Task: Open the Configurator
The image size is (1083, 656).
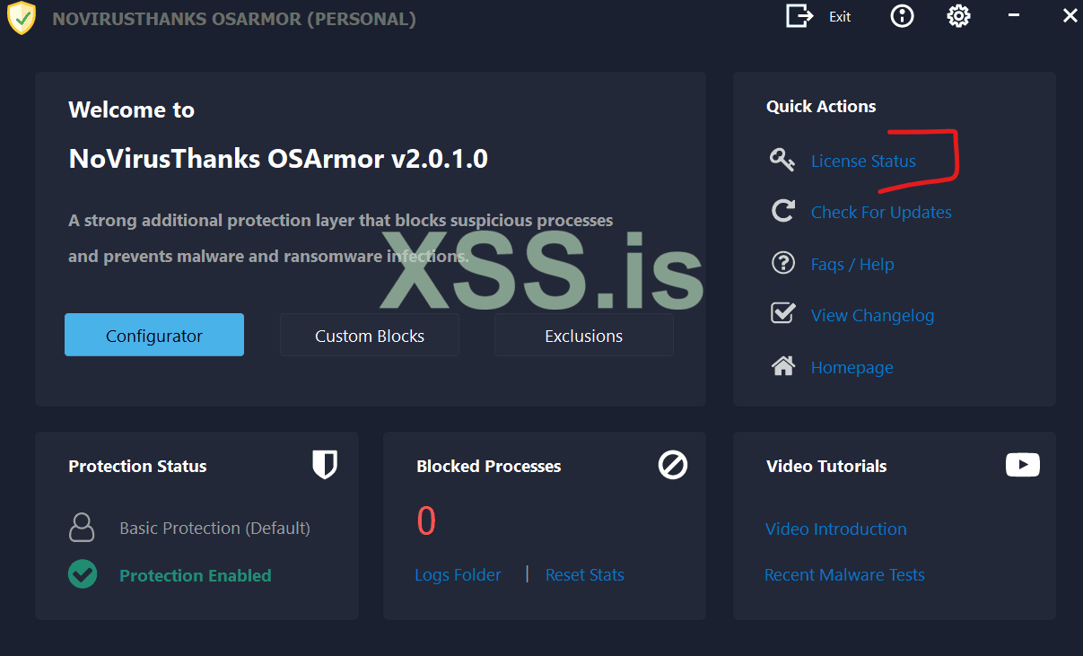Action: [154, 336]
